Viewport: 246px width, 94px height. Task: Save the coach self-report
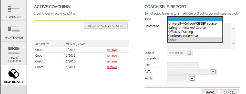(210, 92)
